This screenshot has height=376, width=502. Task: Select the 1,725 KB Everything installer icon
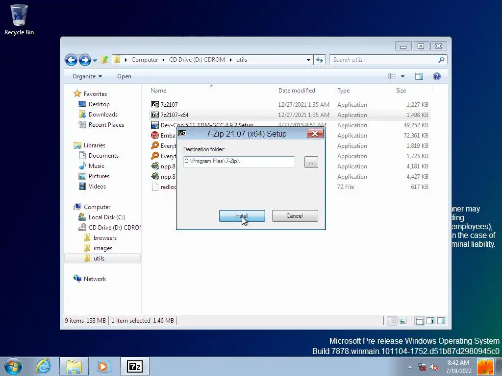tap(155, 156)
